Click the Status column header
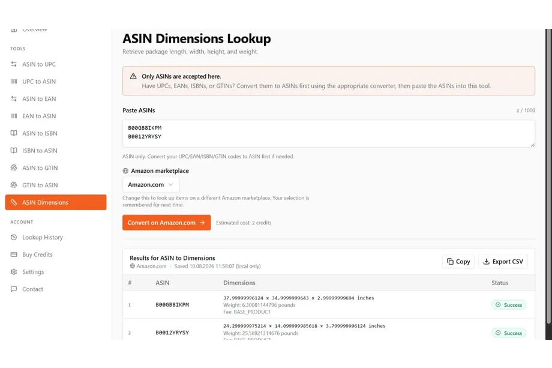Image resolution: width=552 pixels, height=368 pixels. (500, 283)
